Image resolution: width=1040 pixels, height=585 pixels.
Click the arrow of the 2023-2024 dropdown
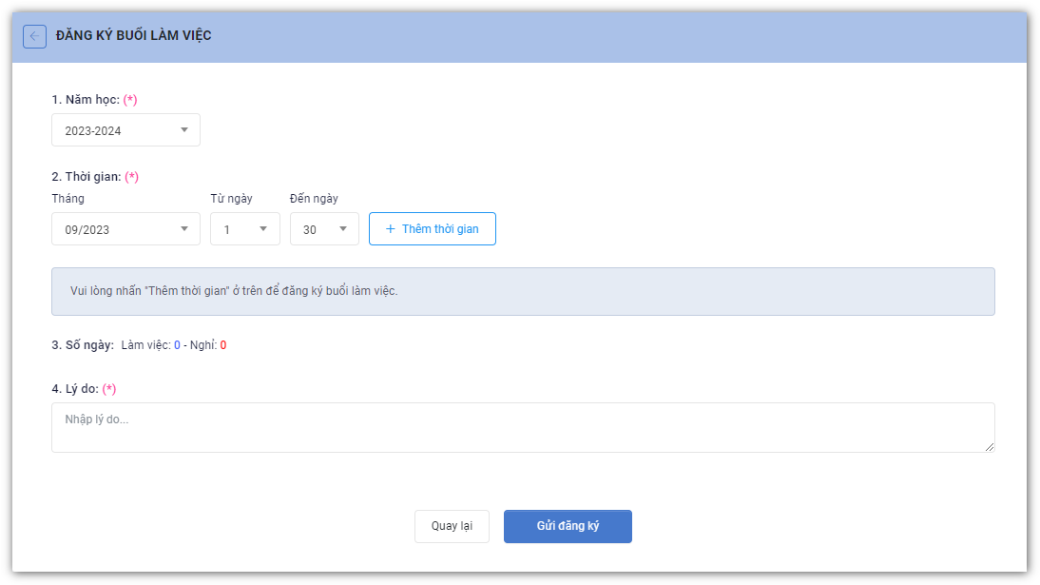(x=183, y=130)
